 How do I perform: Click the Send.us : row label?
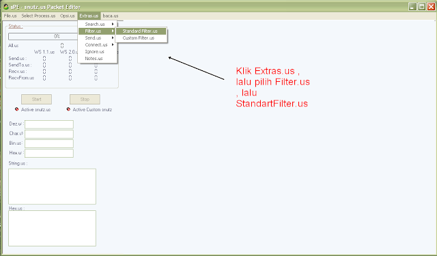pos(18,58)
